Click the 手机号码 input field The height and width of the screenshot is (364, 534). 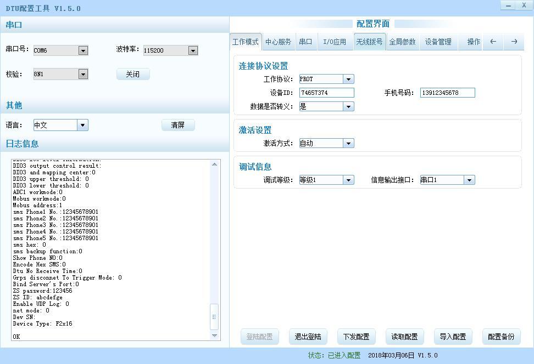click(447, 93)
